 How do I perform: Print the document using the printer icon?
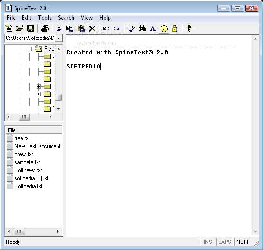[x=45, y=29]
